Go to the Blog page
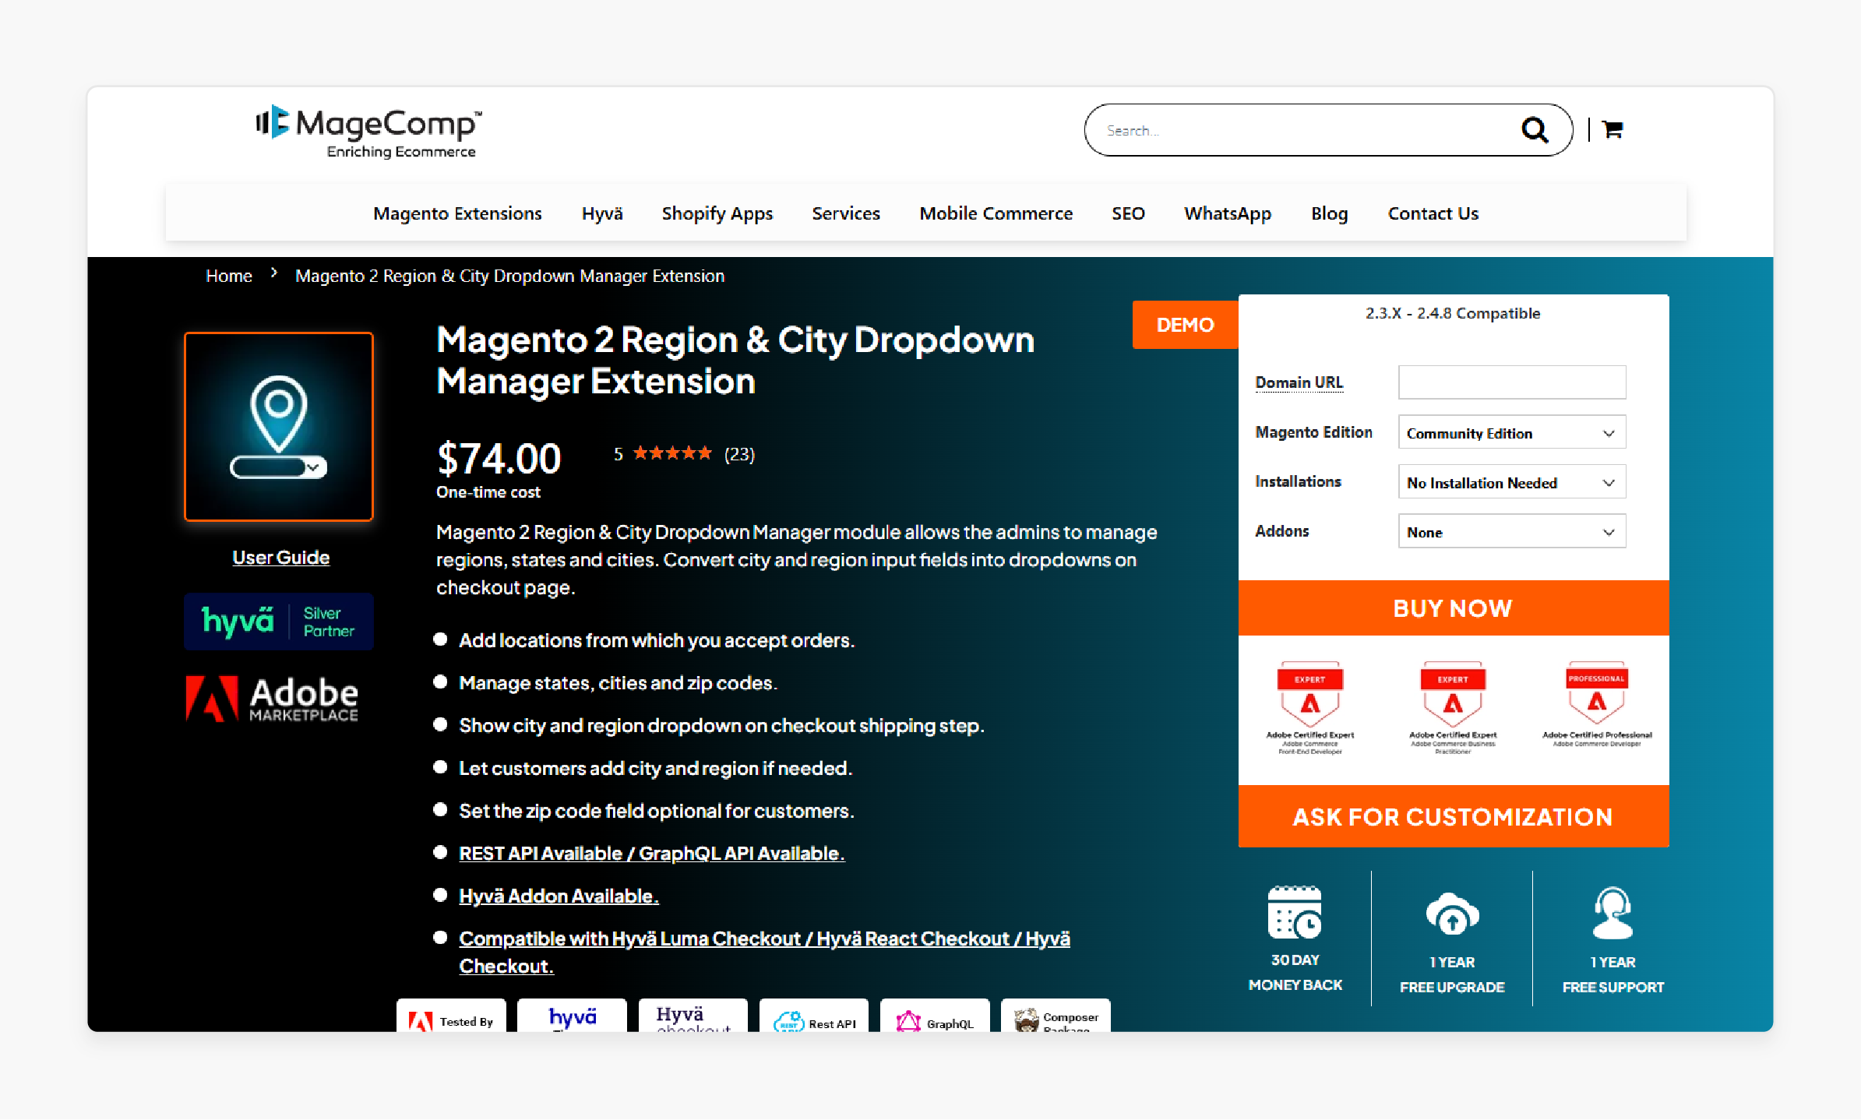Screen dimensions: 1861x1120 pos(1329,213)
